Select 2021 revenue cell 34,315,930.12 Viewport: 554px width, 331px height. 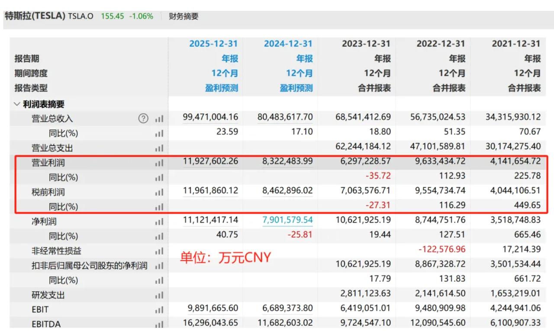[x=513, y=117]
